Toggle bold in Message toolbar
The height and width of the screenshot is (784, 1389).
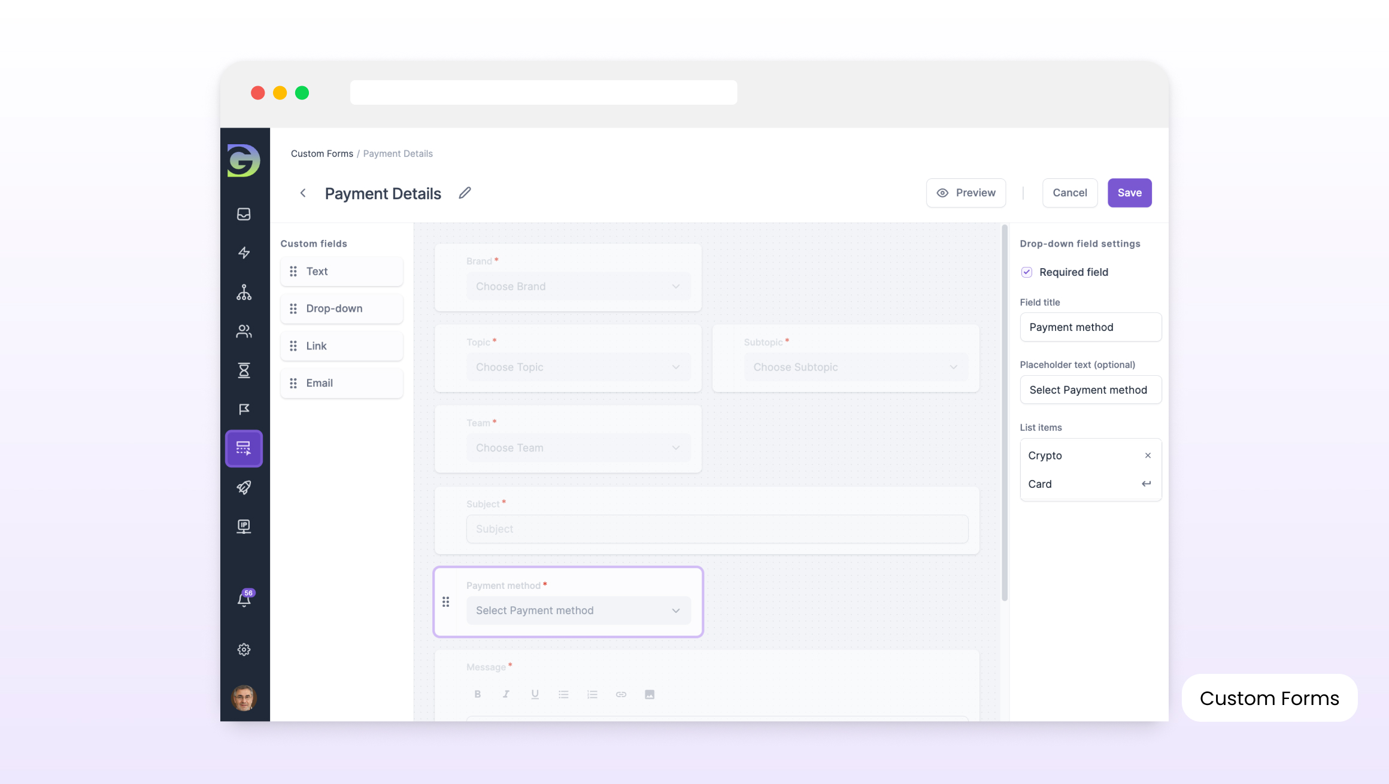tap(477, 694)
